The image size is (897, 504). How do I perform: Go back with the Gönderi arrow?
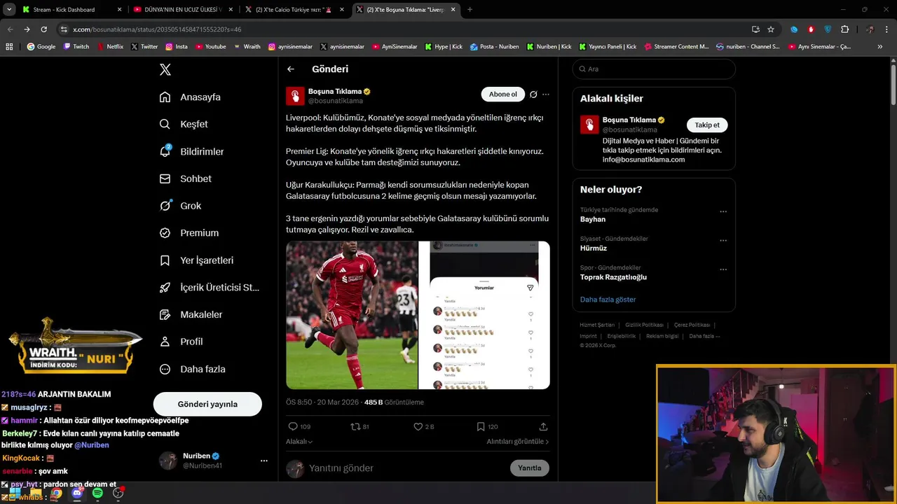pyautogui.click(x=291, y=69)
